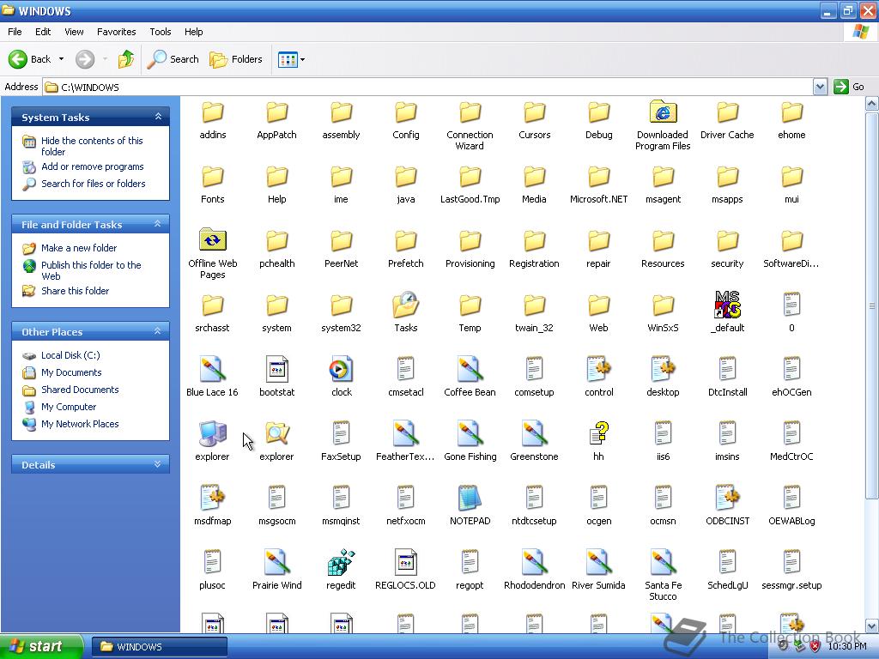The height and width of the screenshot is (659, 879).
Task: Click Search for files or folders
Action: point(93,184)
